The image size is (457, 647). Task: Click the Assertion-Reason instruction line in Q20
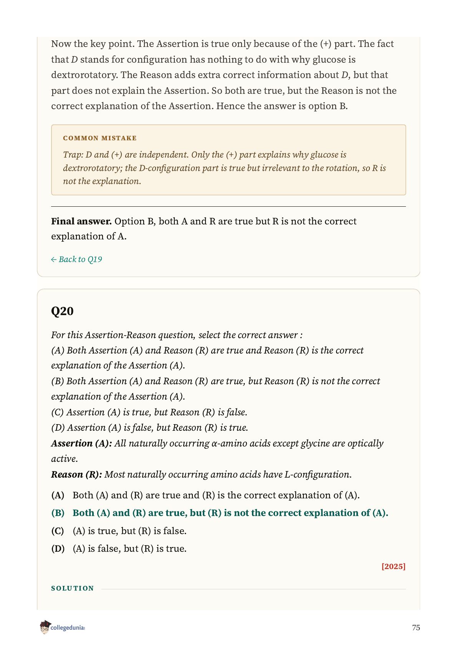[x=177, y=335]
